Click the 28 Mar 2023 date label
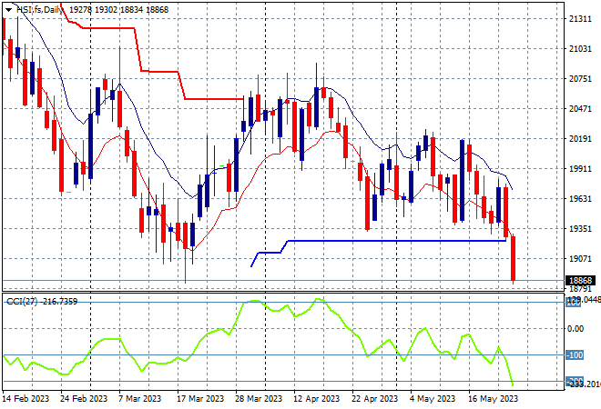 [259, 399]
